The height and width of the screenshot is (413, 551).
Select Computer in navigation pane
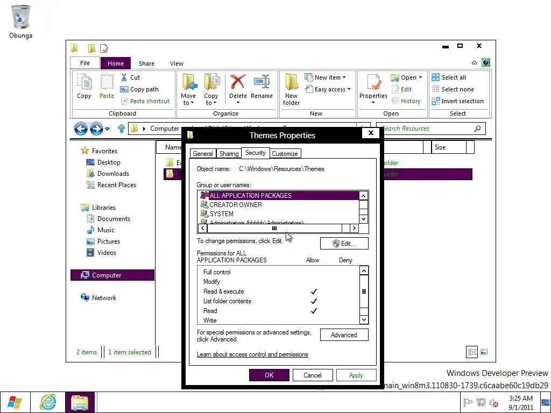(112, 275)
